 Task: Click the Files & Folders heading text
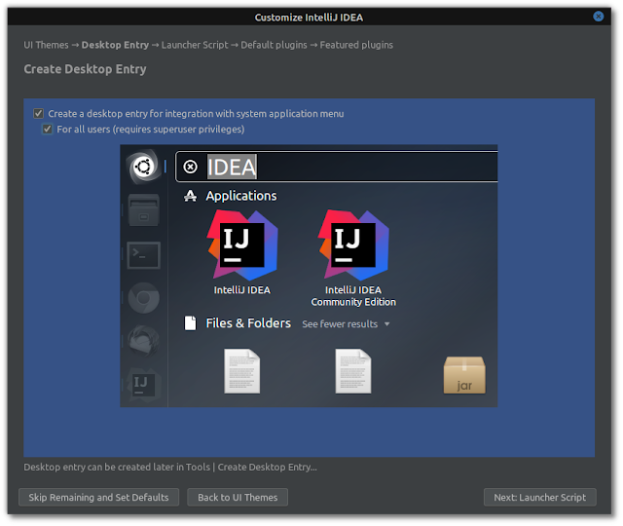tap(248, 323)
